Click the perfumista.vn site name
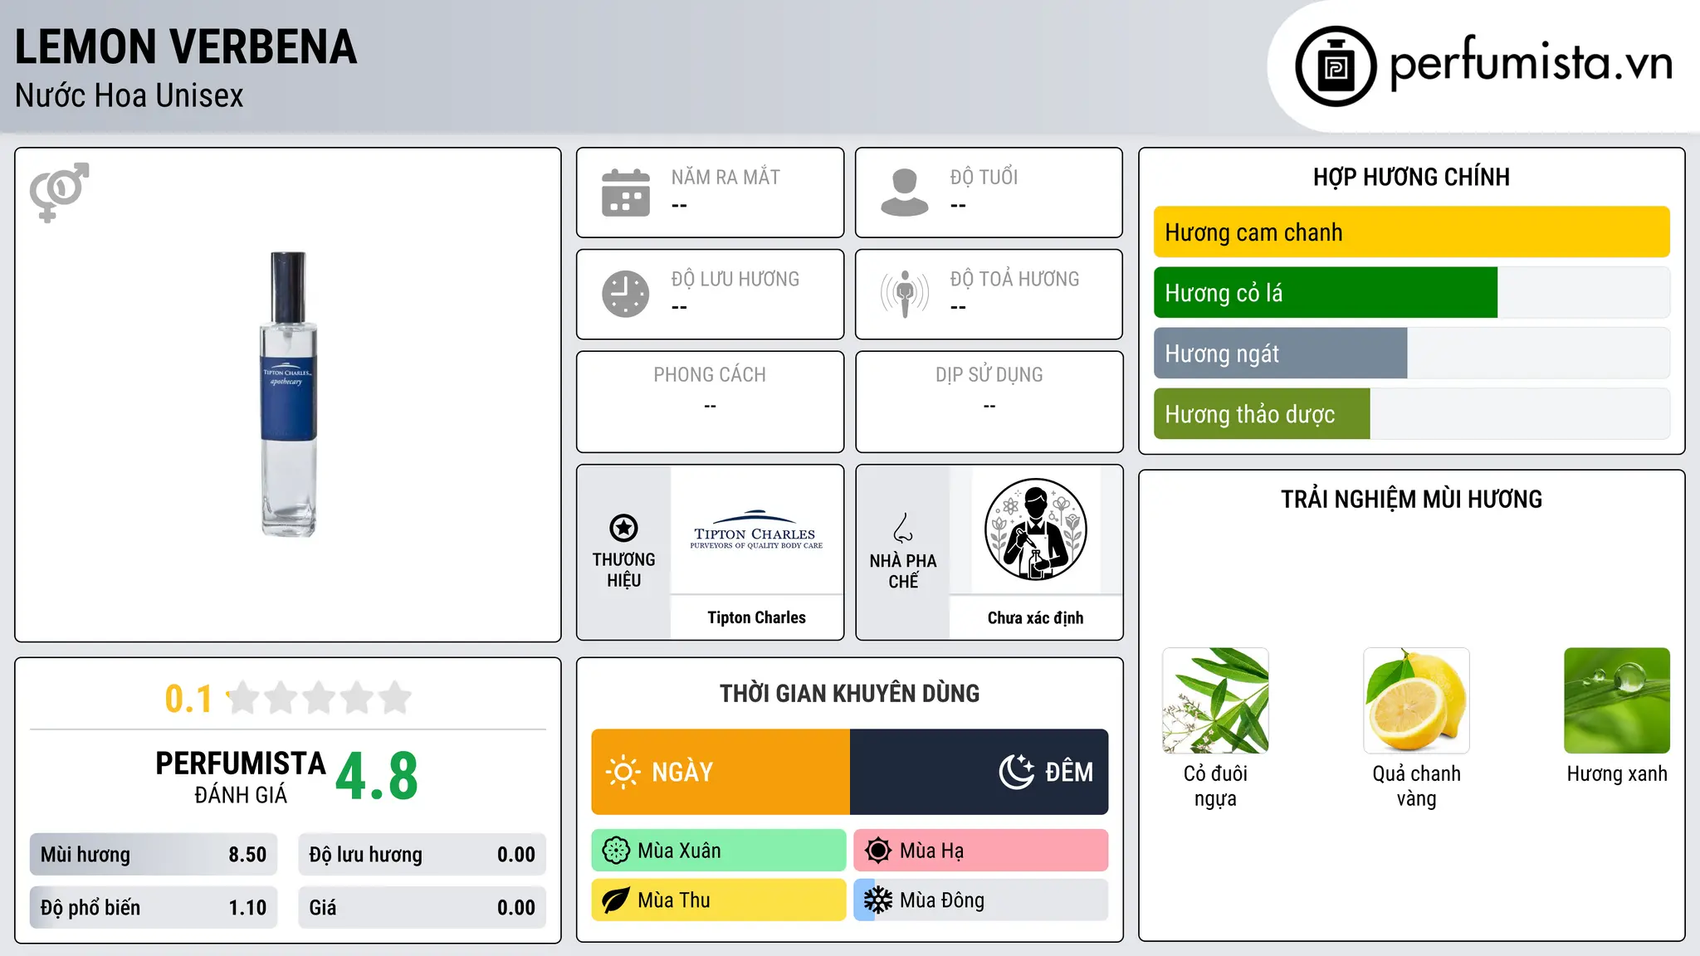Screen dimensions: 1700x956 pyautogui.click(x=1531, y=63)
